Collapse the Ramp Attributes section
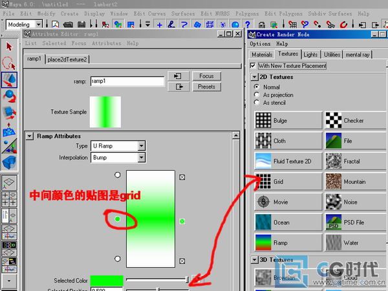Screen dimensions: 388x291 click(x=30, y=136)
